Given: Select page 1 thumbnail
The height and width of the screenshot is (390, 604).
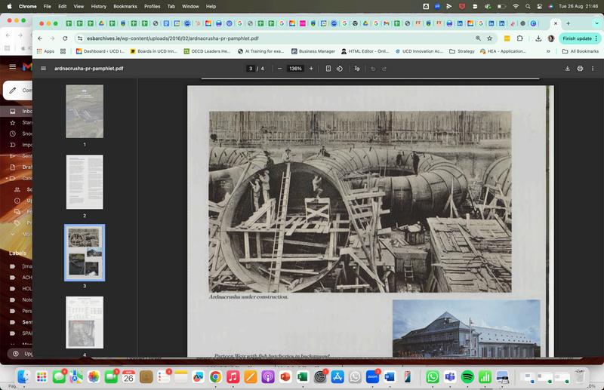Looking at the screenshot, I should [85, 111].
